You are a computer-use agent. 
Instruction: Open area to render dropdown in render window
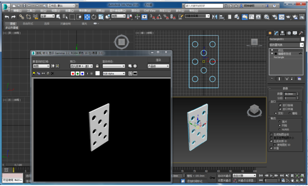tap(41, 66)
